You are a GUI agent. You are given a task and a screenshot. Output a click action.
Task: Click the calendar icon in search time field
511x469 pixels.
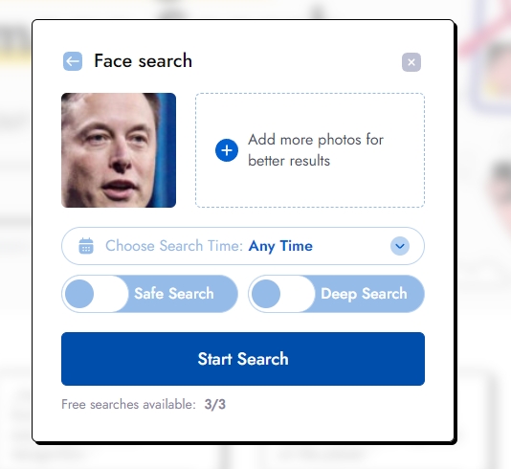pyautogui.click(x=86, y=246)
